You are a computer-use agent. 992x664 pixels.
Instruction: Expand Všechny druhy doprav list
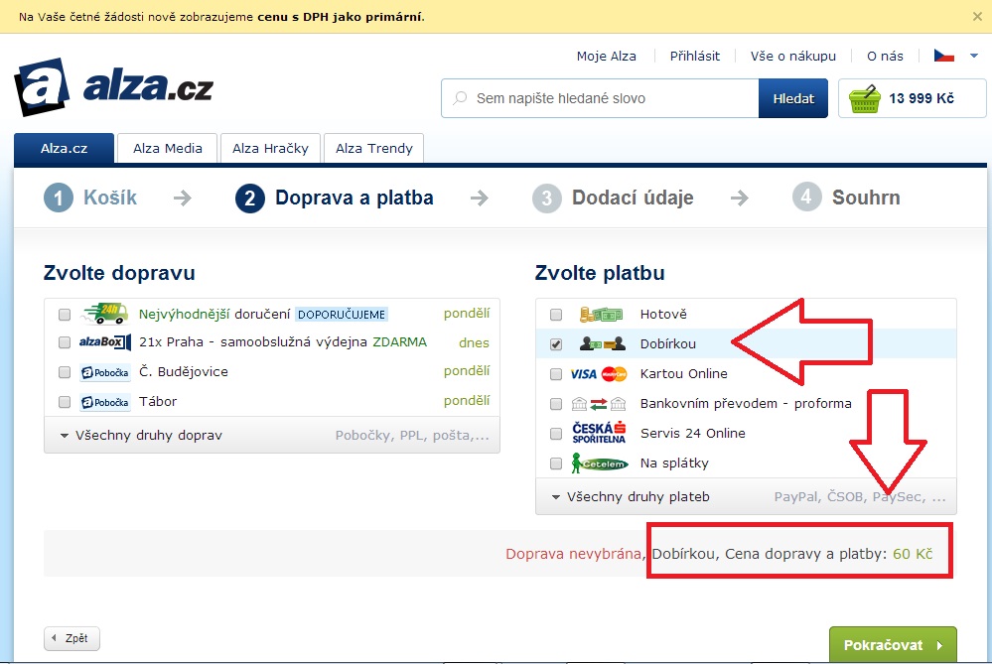pyautogui.click(x=141, y=435)
